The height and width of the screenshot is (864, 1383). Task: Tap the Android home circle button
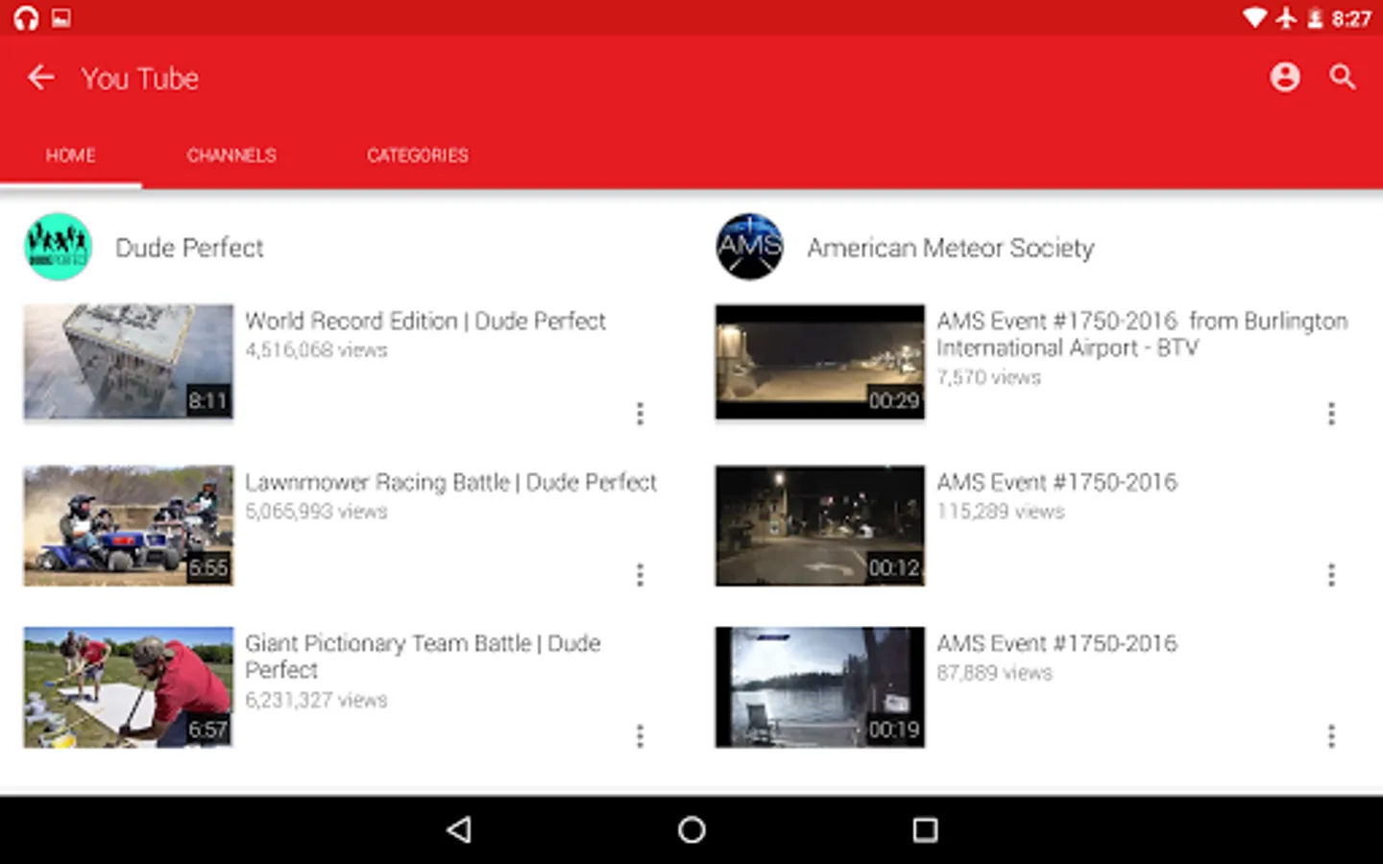pos(691,829)
